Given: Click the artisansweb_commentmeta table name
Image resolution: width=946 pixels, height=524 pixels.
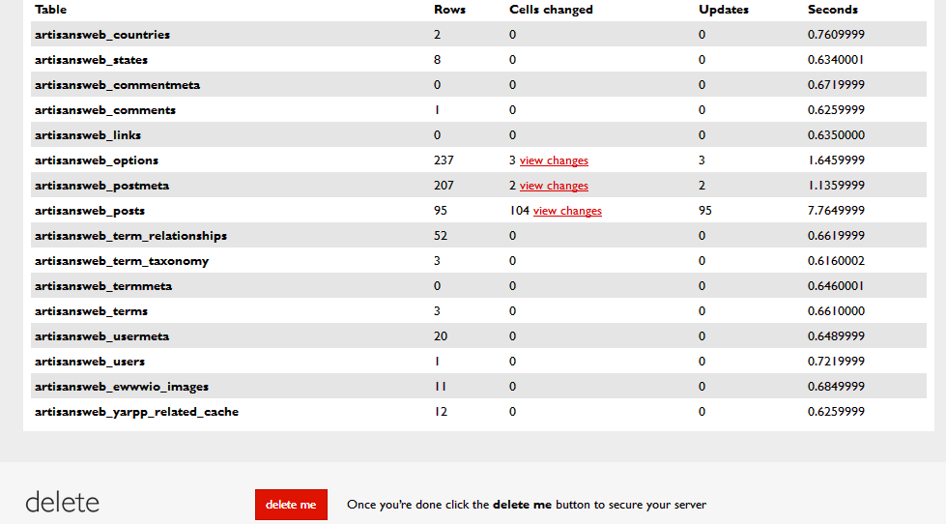Looking at the screenshot, I should (117, 85).
